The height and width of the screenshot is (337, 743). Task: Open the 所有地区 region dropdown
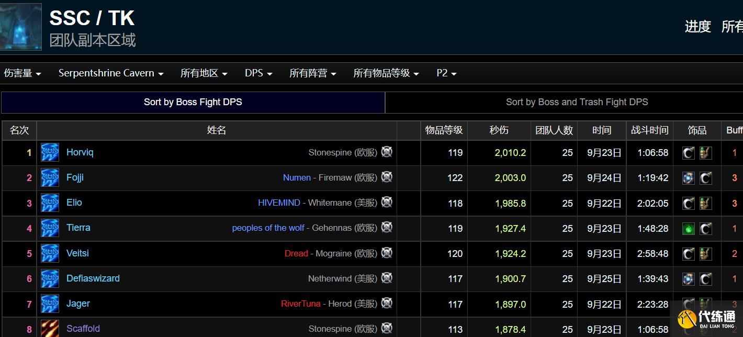click(x=204, y=73)
